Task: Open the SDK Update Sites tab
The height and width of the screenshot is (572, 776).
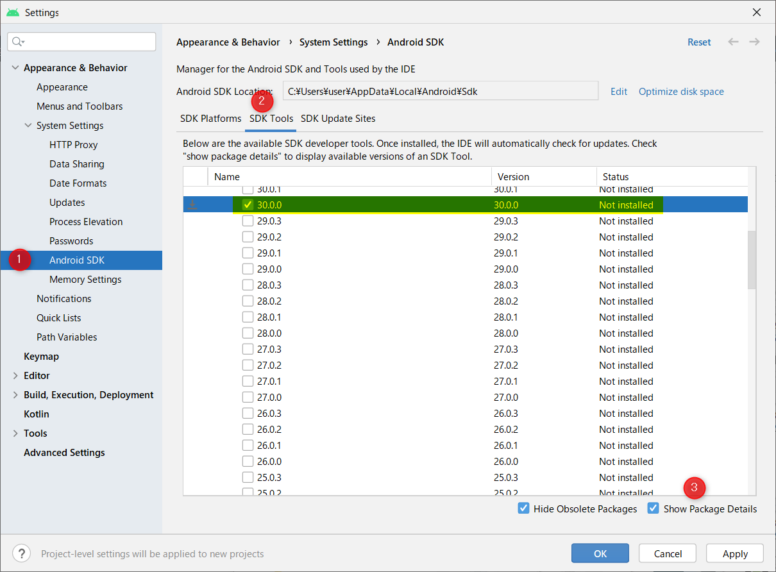Action: tap(338, 118)
